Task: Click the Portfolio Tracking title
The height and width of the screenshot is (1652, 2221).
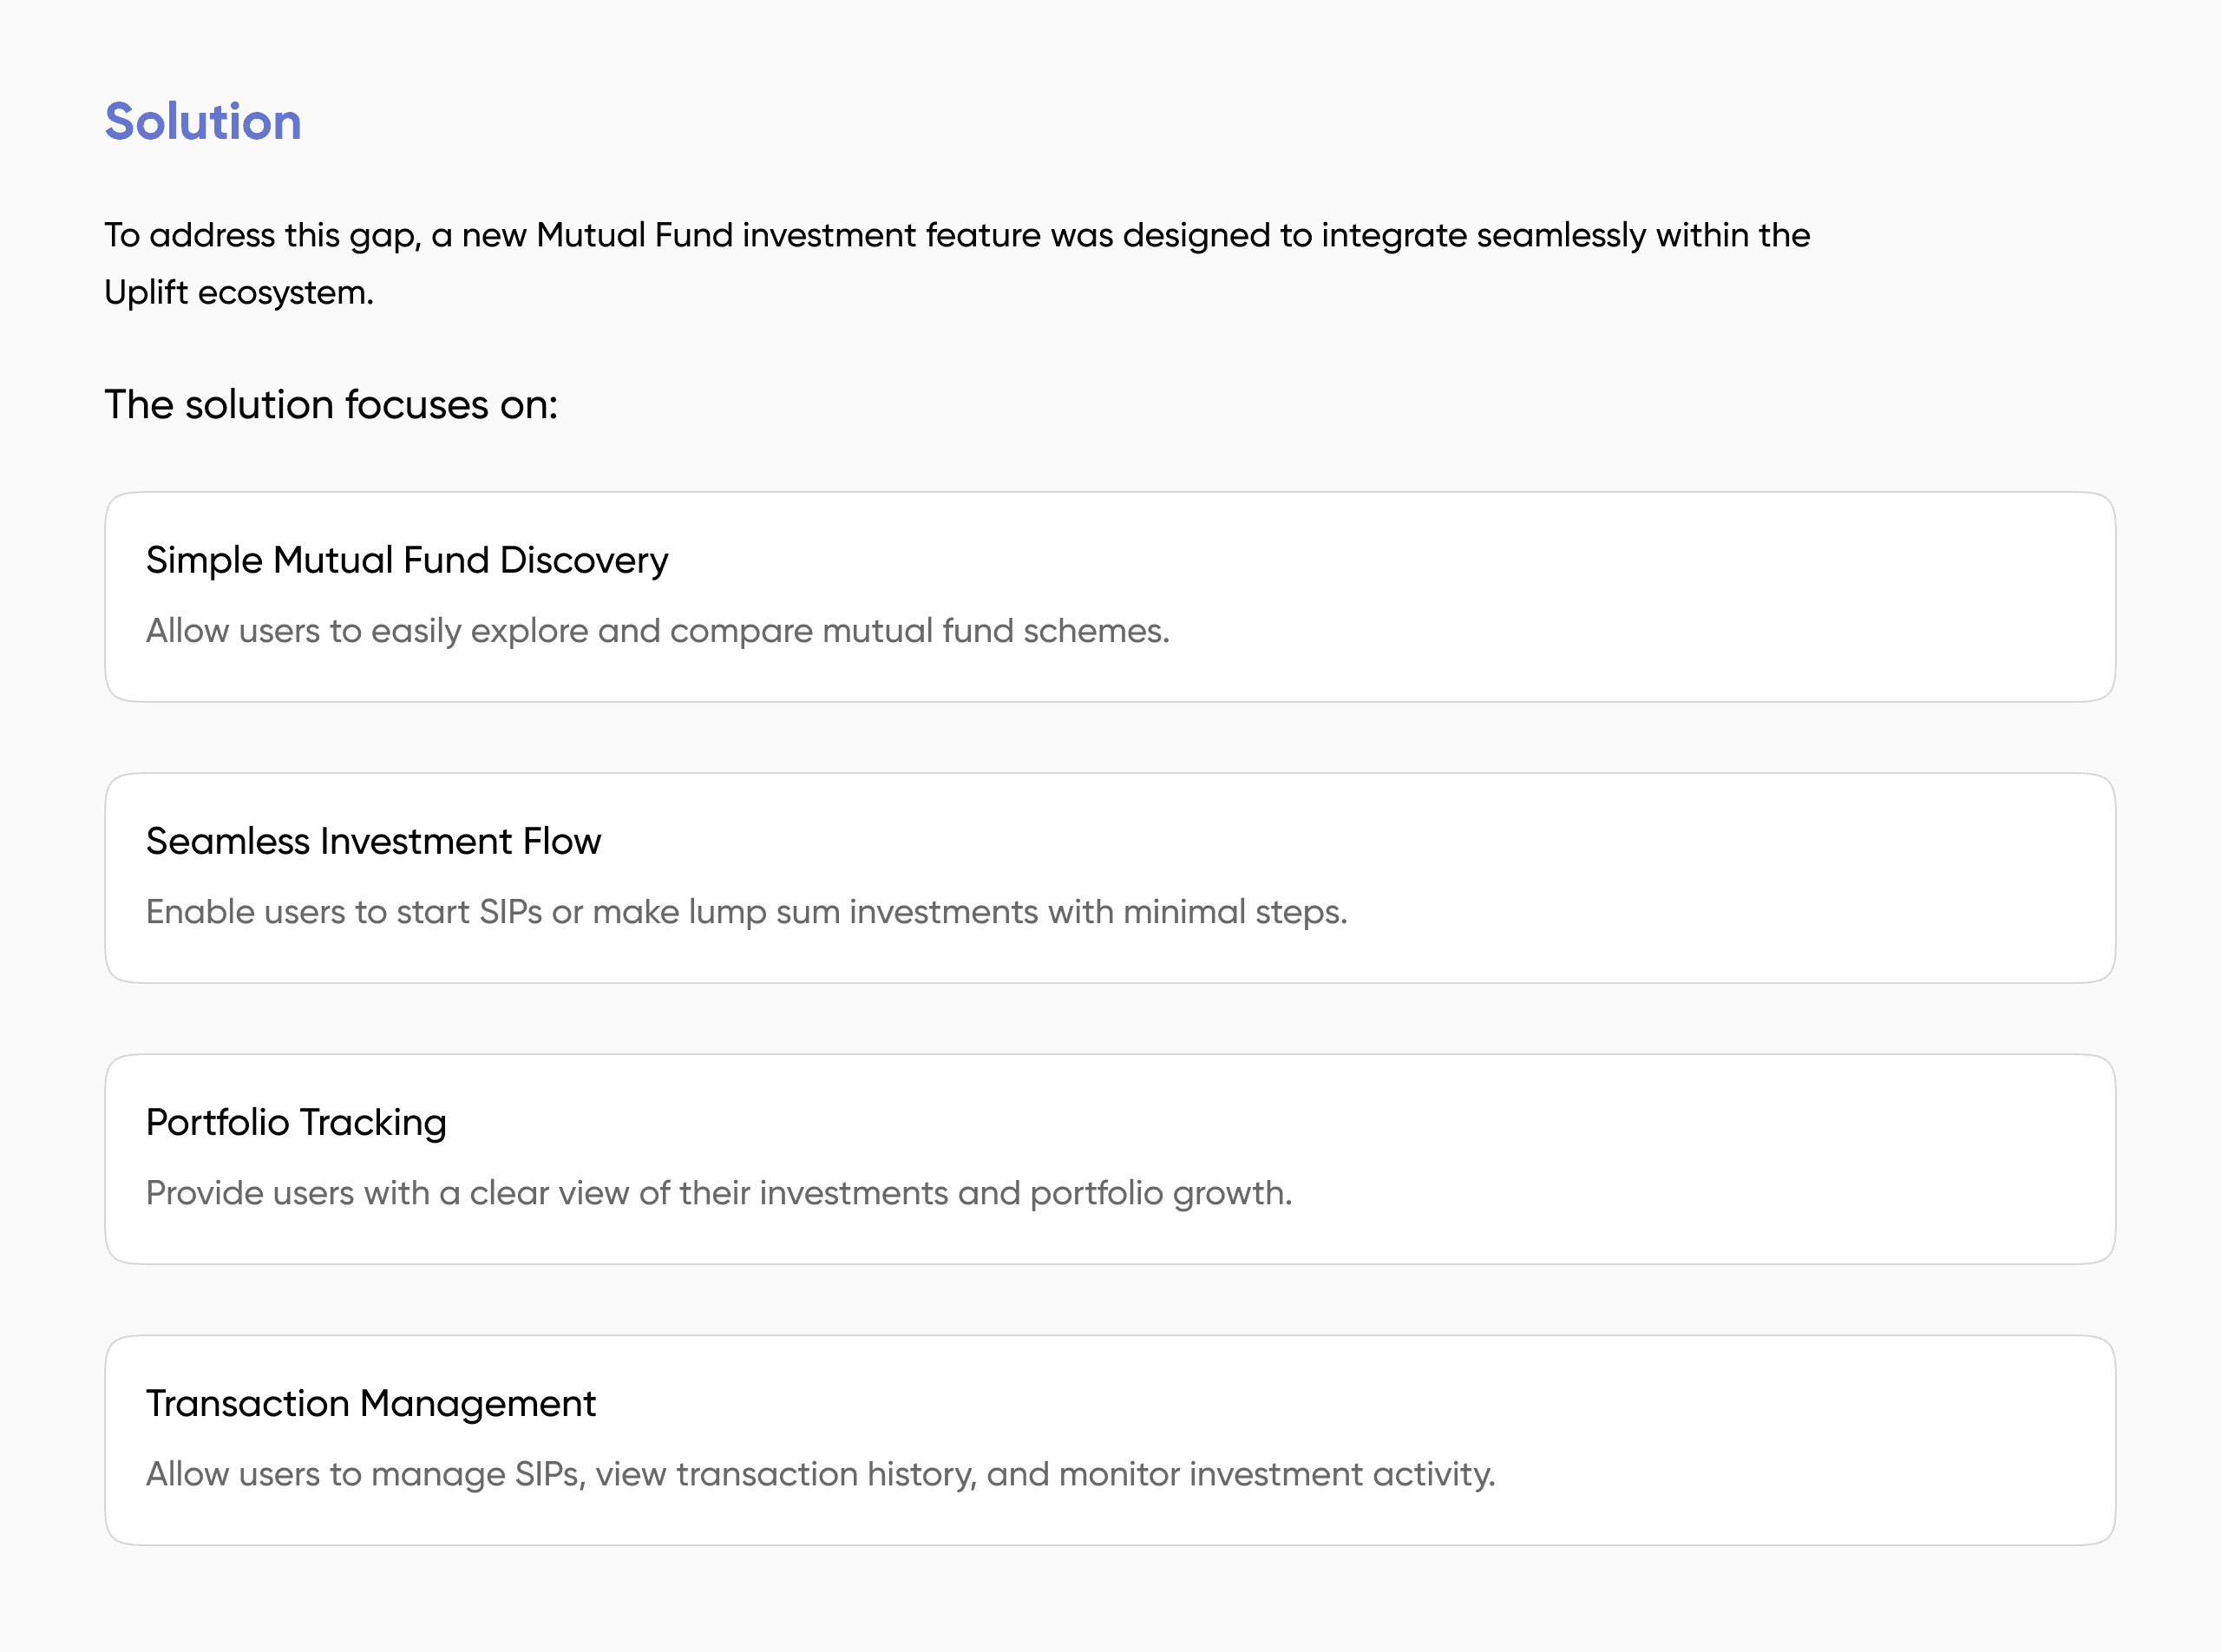Action: point(296,1123)
